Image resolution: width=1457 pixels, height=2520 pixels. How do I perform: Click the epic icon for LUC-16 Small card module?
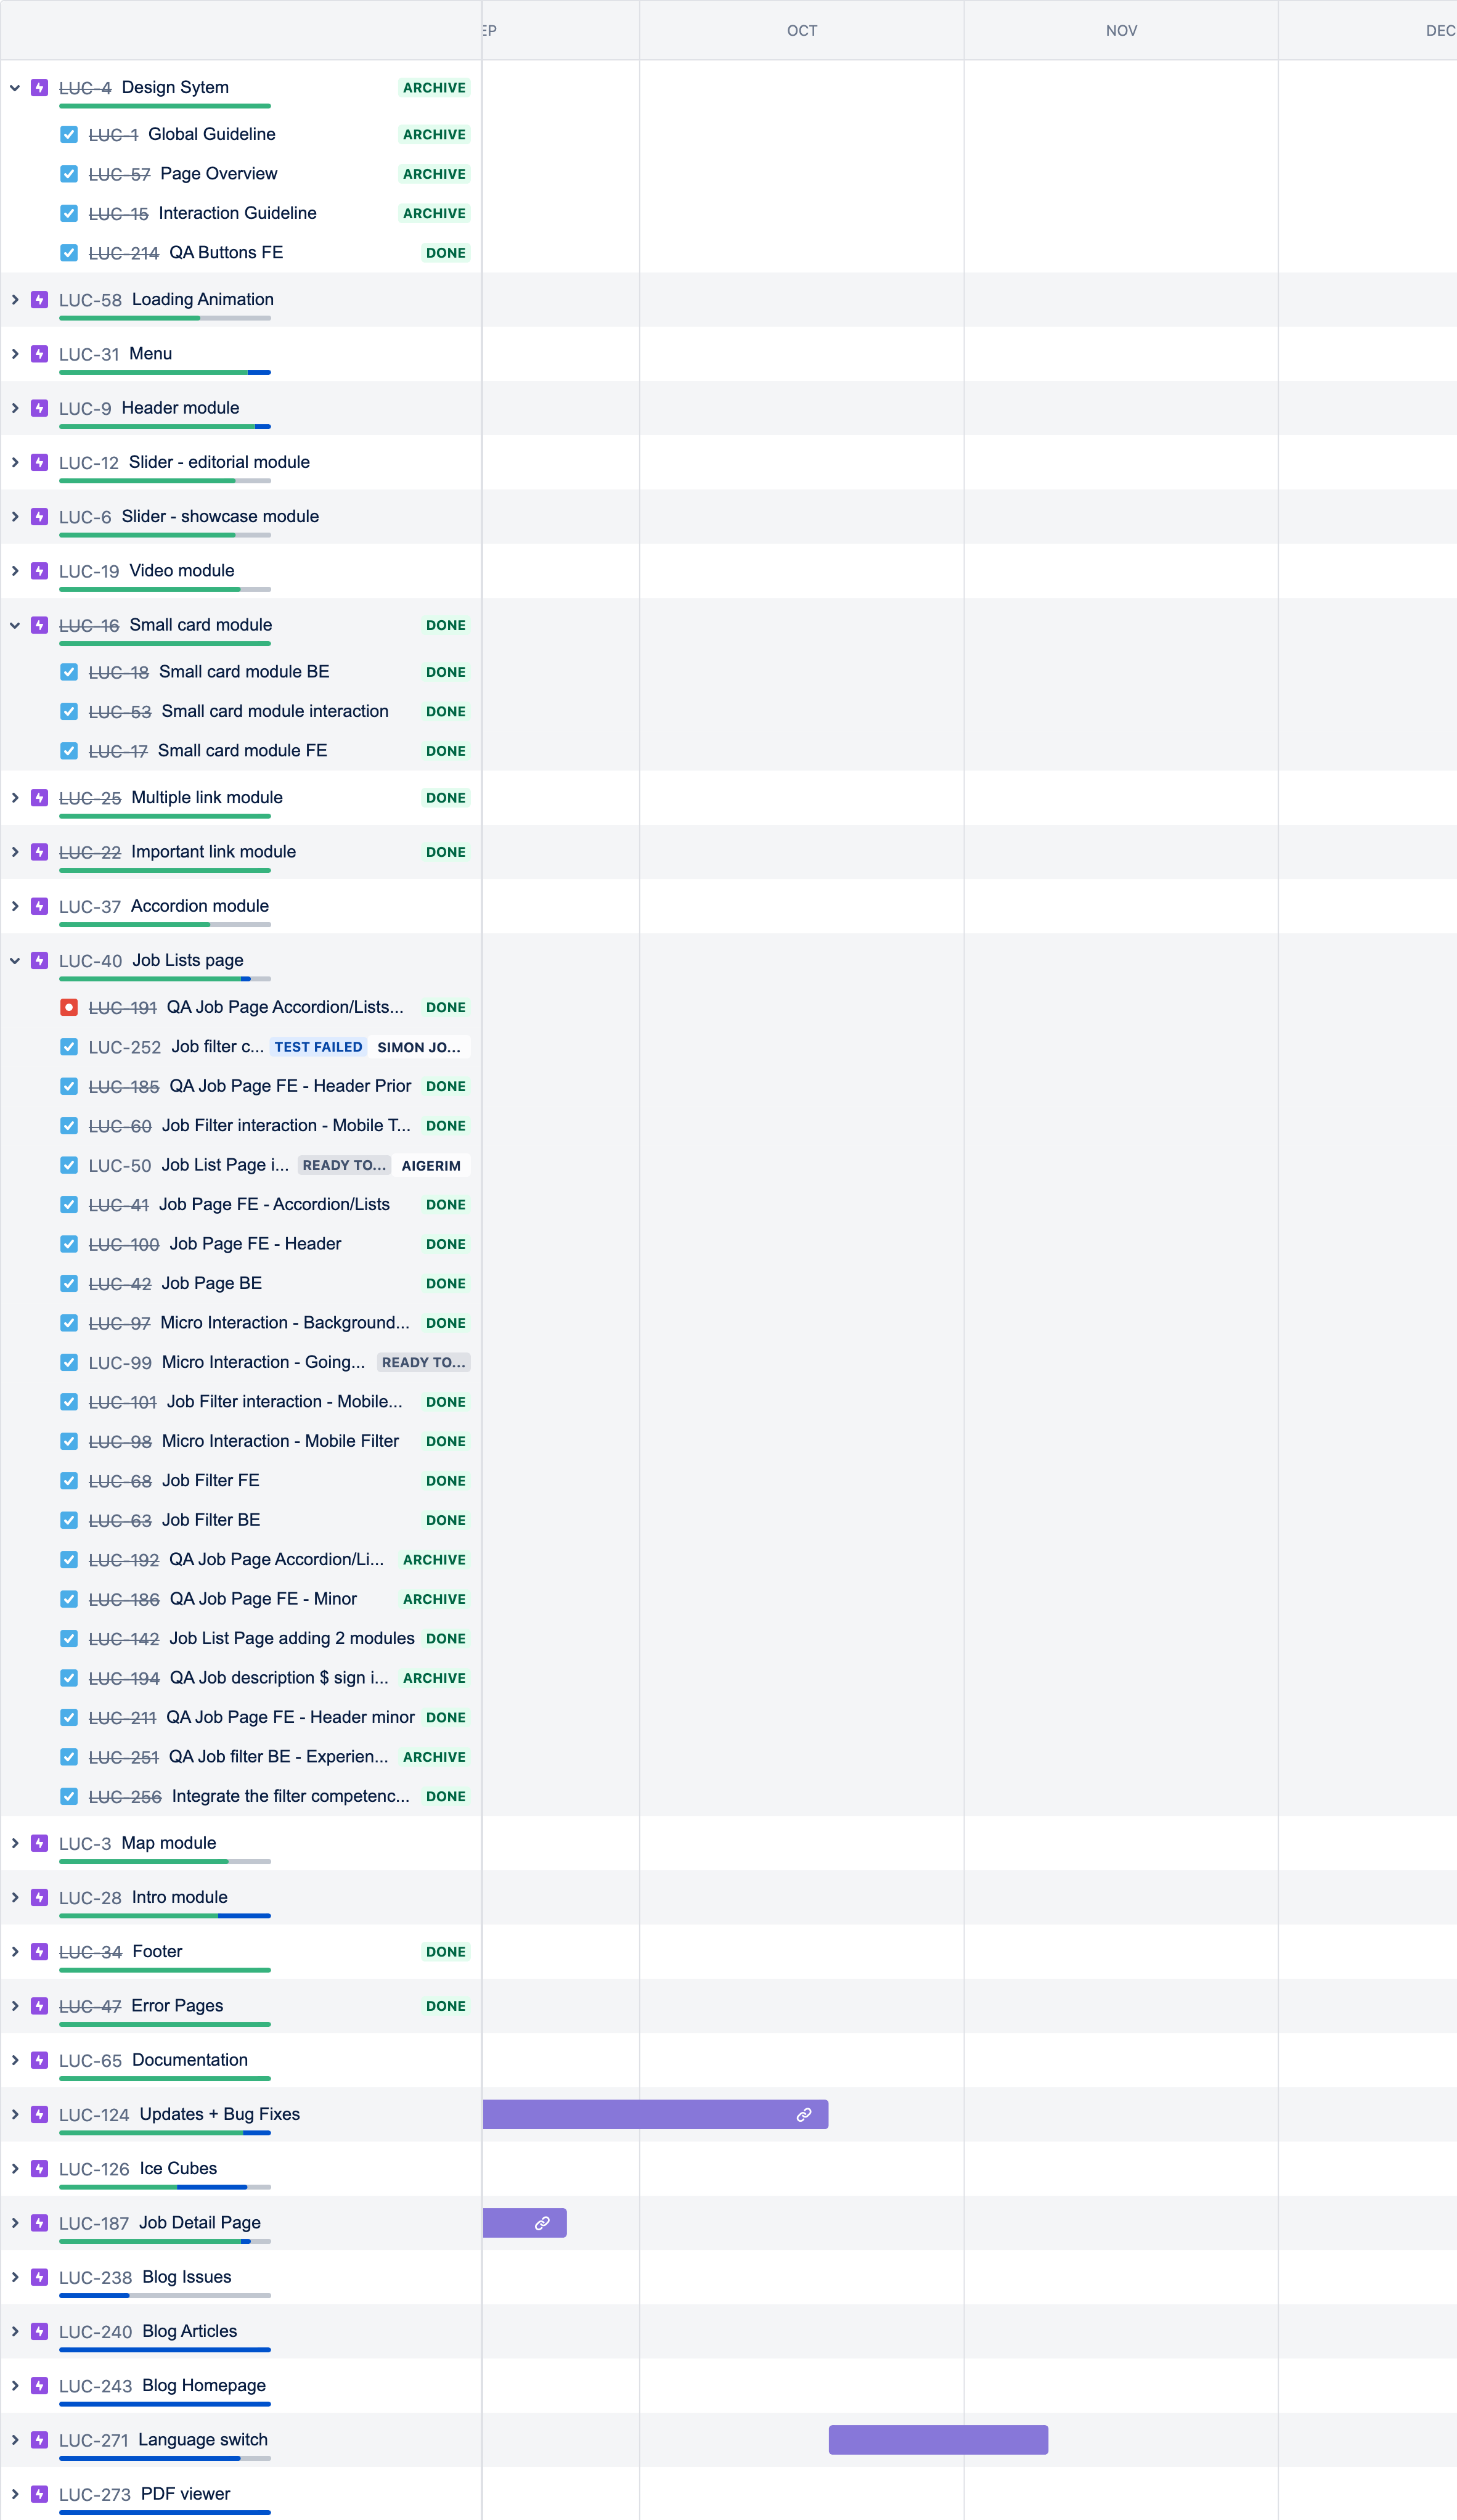40,625
